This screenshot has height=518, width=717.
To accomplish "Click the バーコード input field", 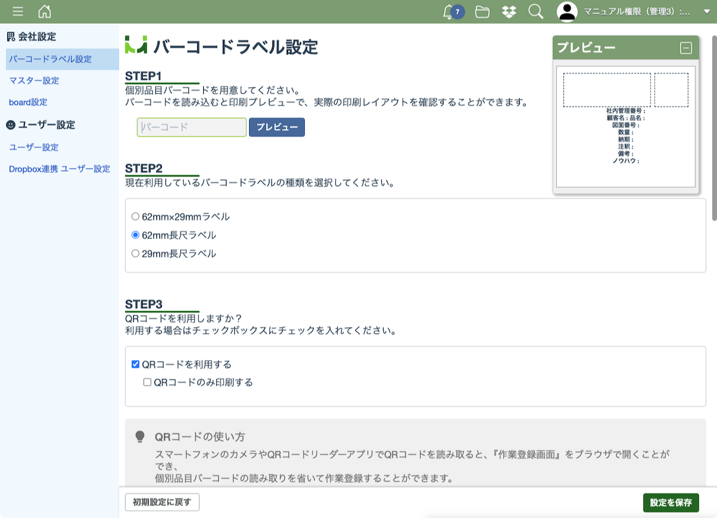I will pos(191,127).
